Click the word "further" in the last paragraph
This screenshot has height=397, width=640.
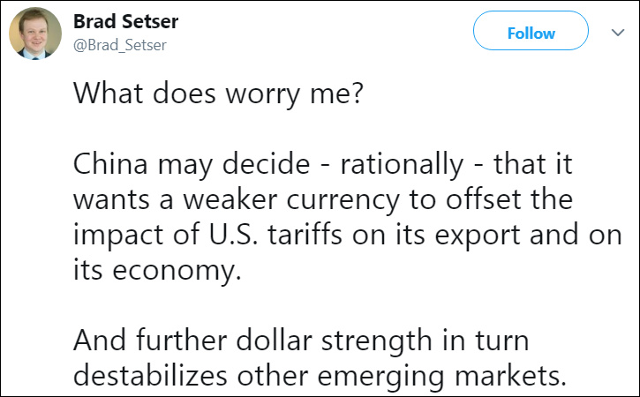click(x=180, y=340)
